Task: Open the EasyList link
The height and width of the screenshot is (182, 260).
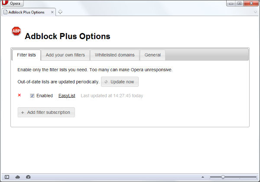Action: (67, 96)
